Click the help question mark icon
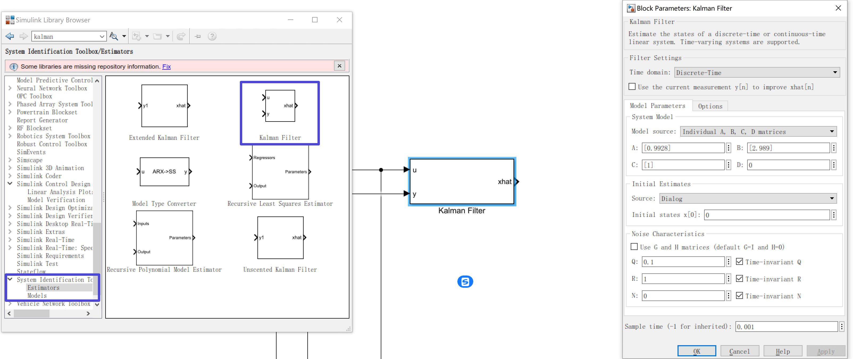The height and width of the screenshot is (359, 853). click(x=212, y=36)
